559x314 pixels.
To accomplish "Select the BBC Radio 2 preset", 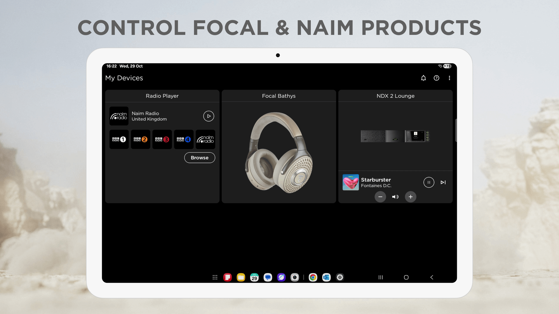I will [x=141, y=139].
